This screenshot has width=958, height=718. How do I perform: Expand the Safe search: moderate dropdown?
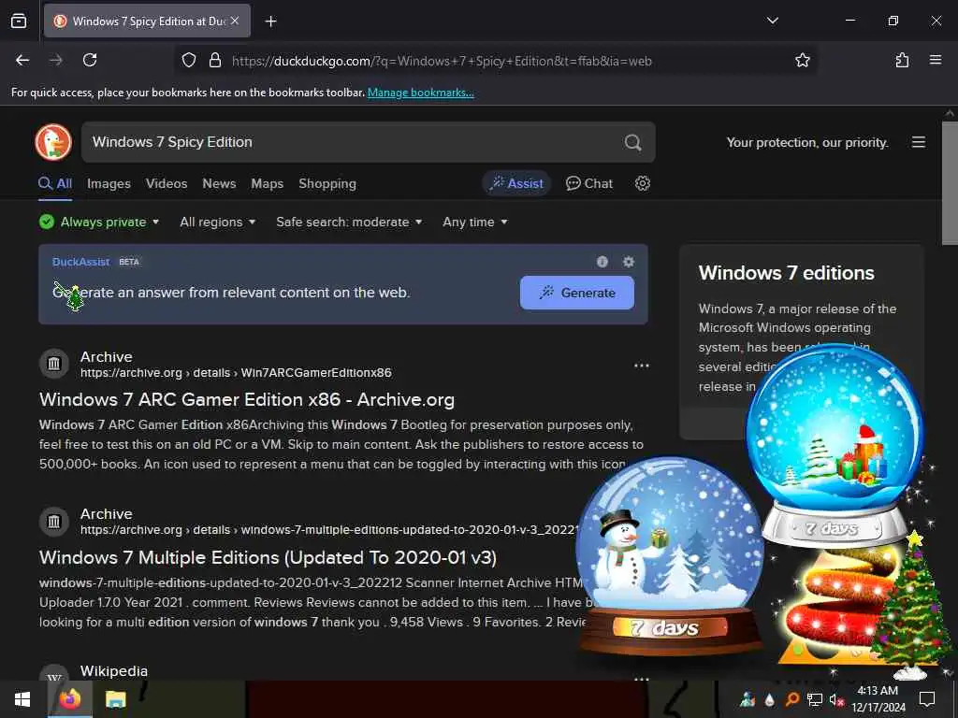[x=349, y=223]
